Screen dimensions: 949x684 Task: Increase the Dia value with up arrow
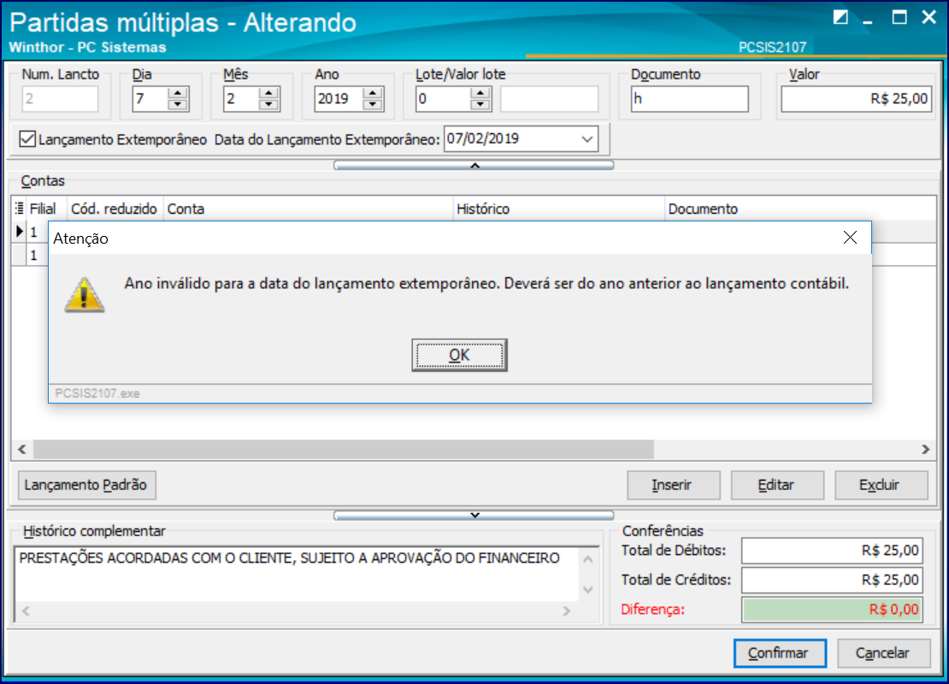coord(177,93)
